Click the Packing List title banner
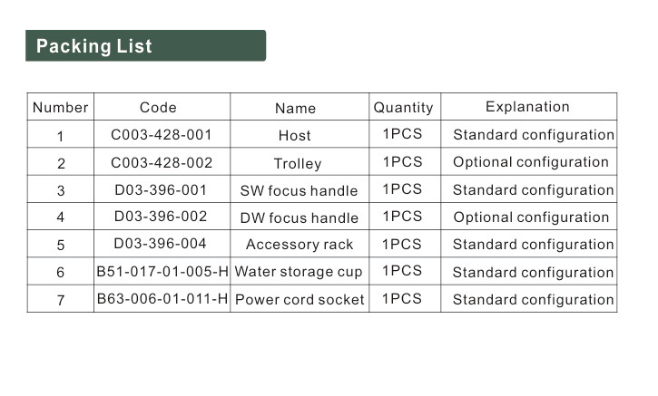Viewport: 658px width, 396px height. (145, 46)
